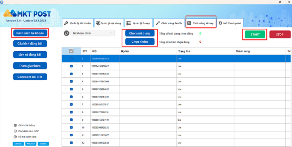This screenshot has width=292, height=147.
Task: Toggle the select-all checkbox in table header
Action: pos(71,51)
